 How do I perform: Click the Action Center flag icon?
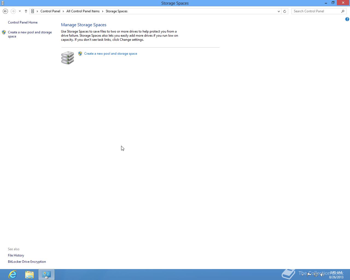tap(309, 275)
